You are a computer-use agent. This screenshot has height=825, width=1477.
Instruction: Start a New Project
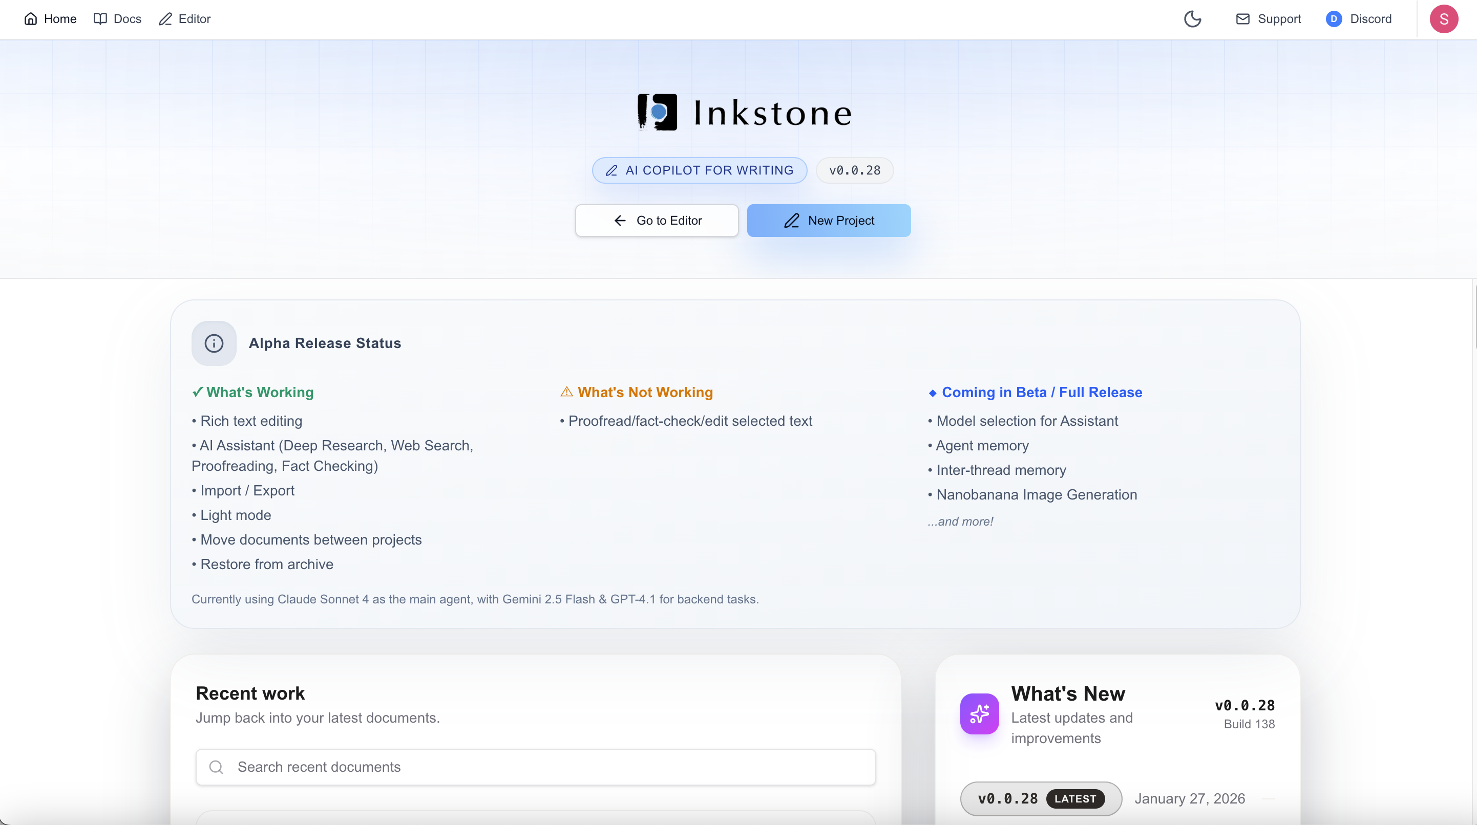point(829,221)
